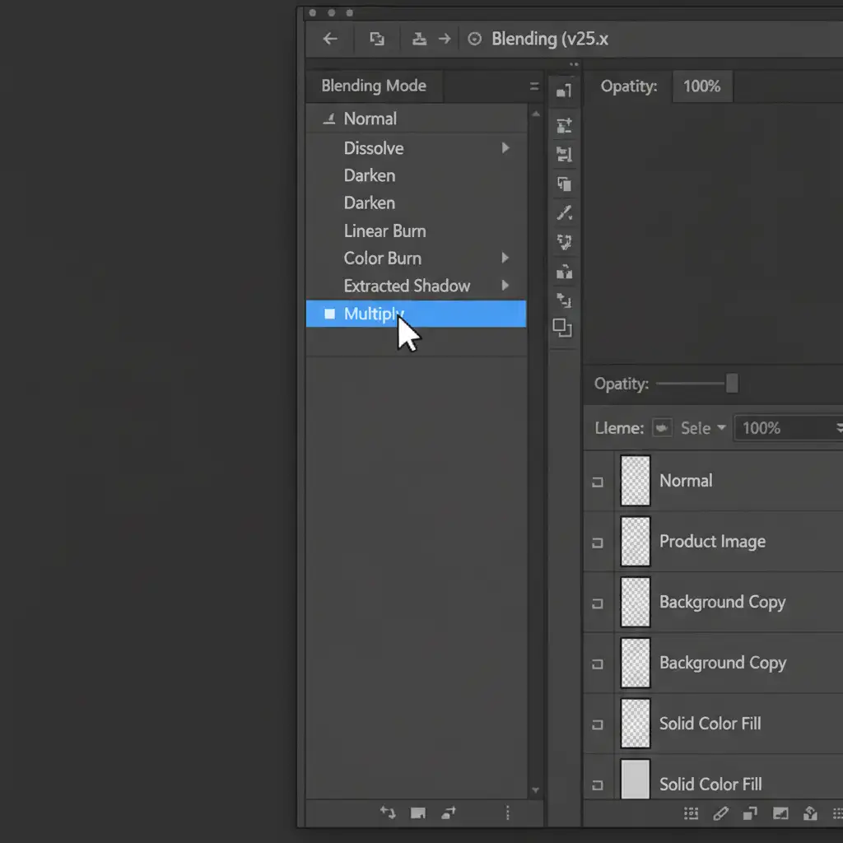Click the pencil icon below the layers list

[x=720, y=813]
